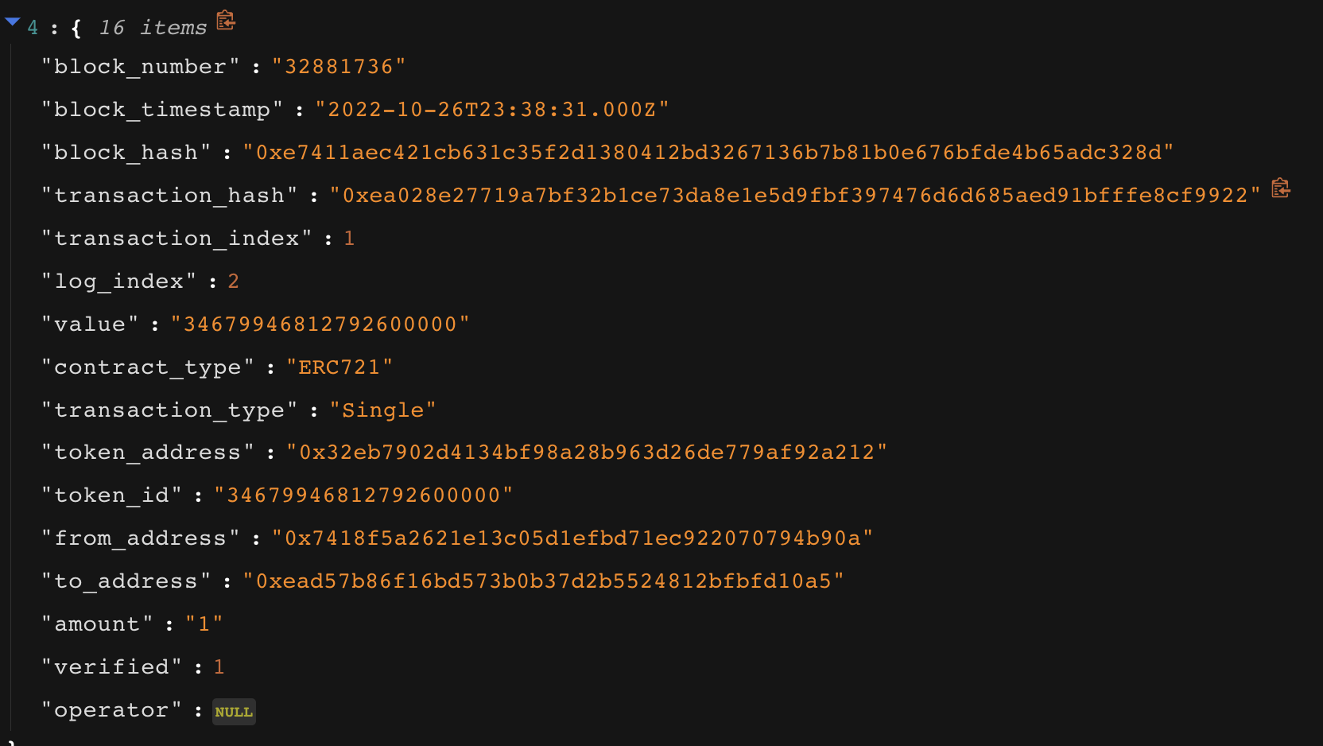Select the token_address value
Screen dimensions: 1323x746
[587, 453]
